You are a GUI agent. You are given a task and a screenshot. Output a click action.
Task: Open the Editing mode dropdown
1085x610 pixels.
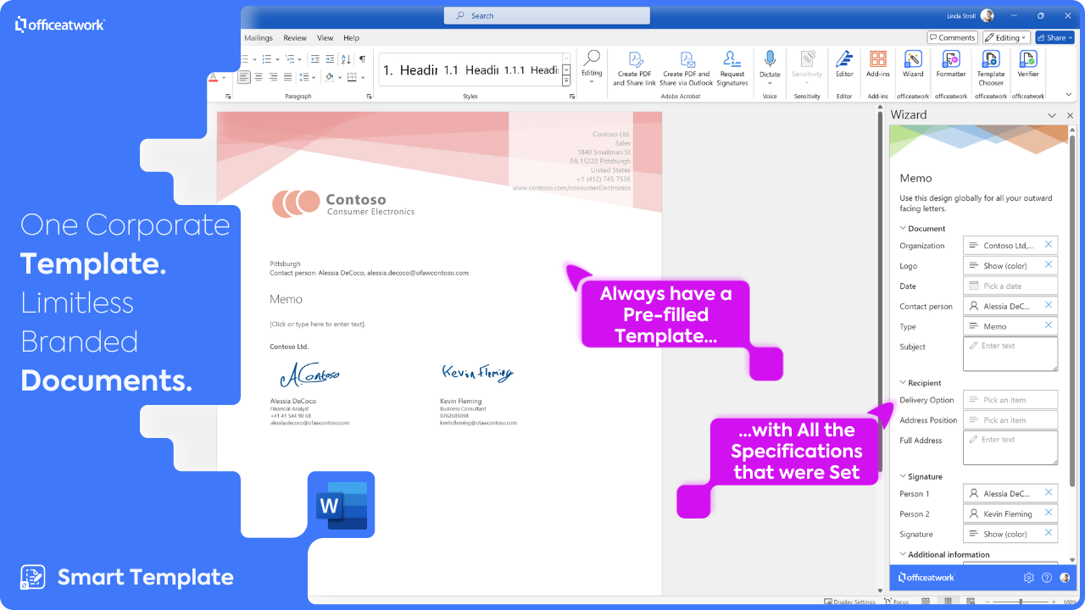click(x=1005, y=37)
